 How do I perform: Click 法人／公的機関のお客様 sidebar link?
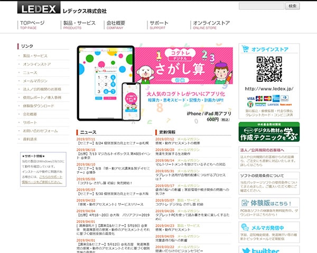(x=42, y=89)
